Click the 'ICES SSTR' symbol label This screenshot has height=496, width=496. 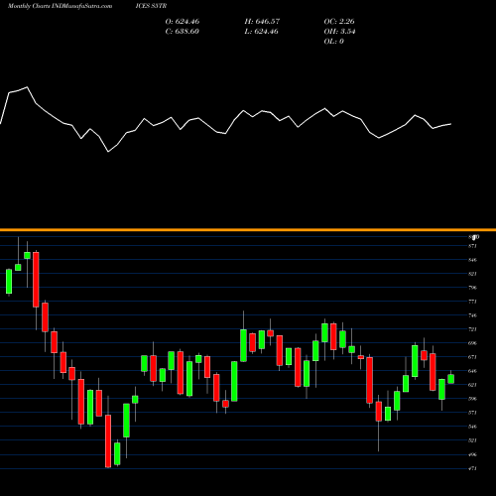point(151,6)
